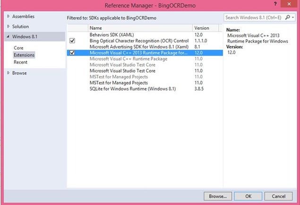Select grayed MSTest for Managed Projects row
300x205 pixels.
145,77
